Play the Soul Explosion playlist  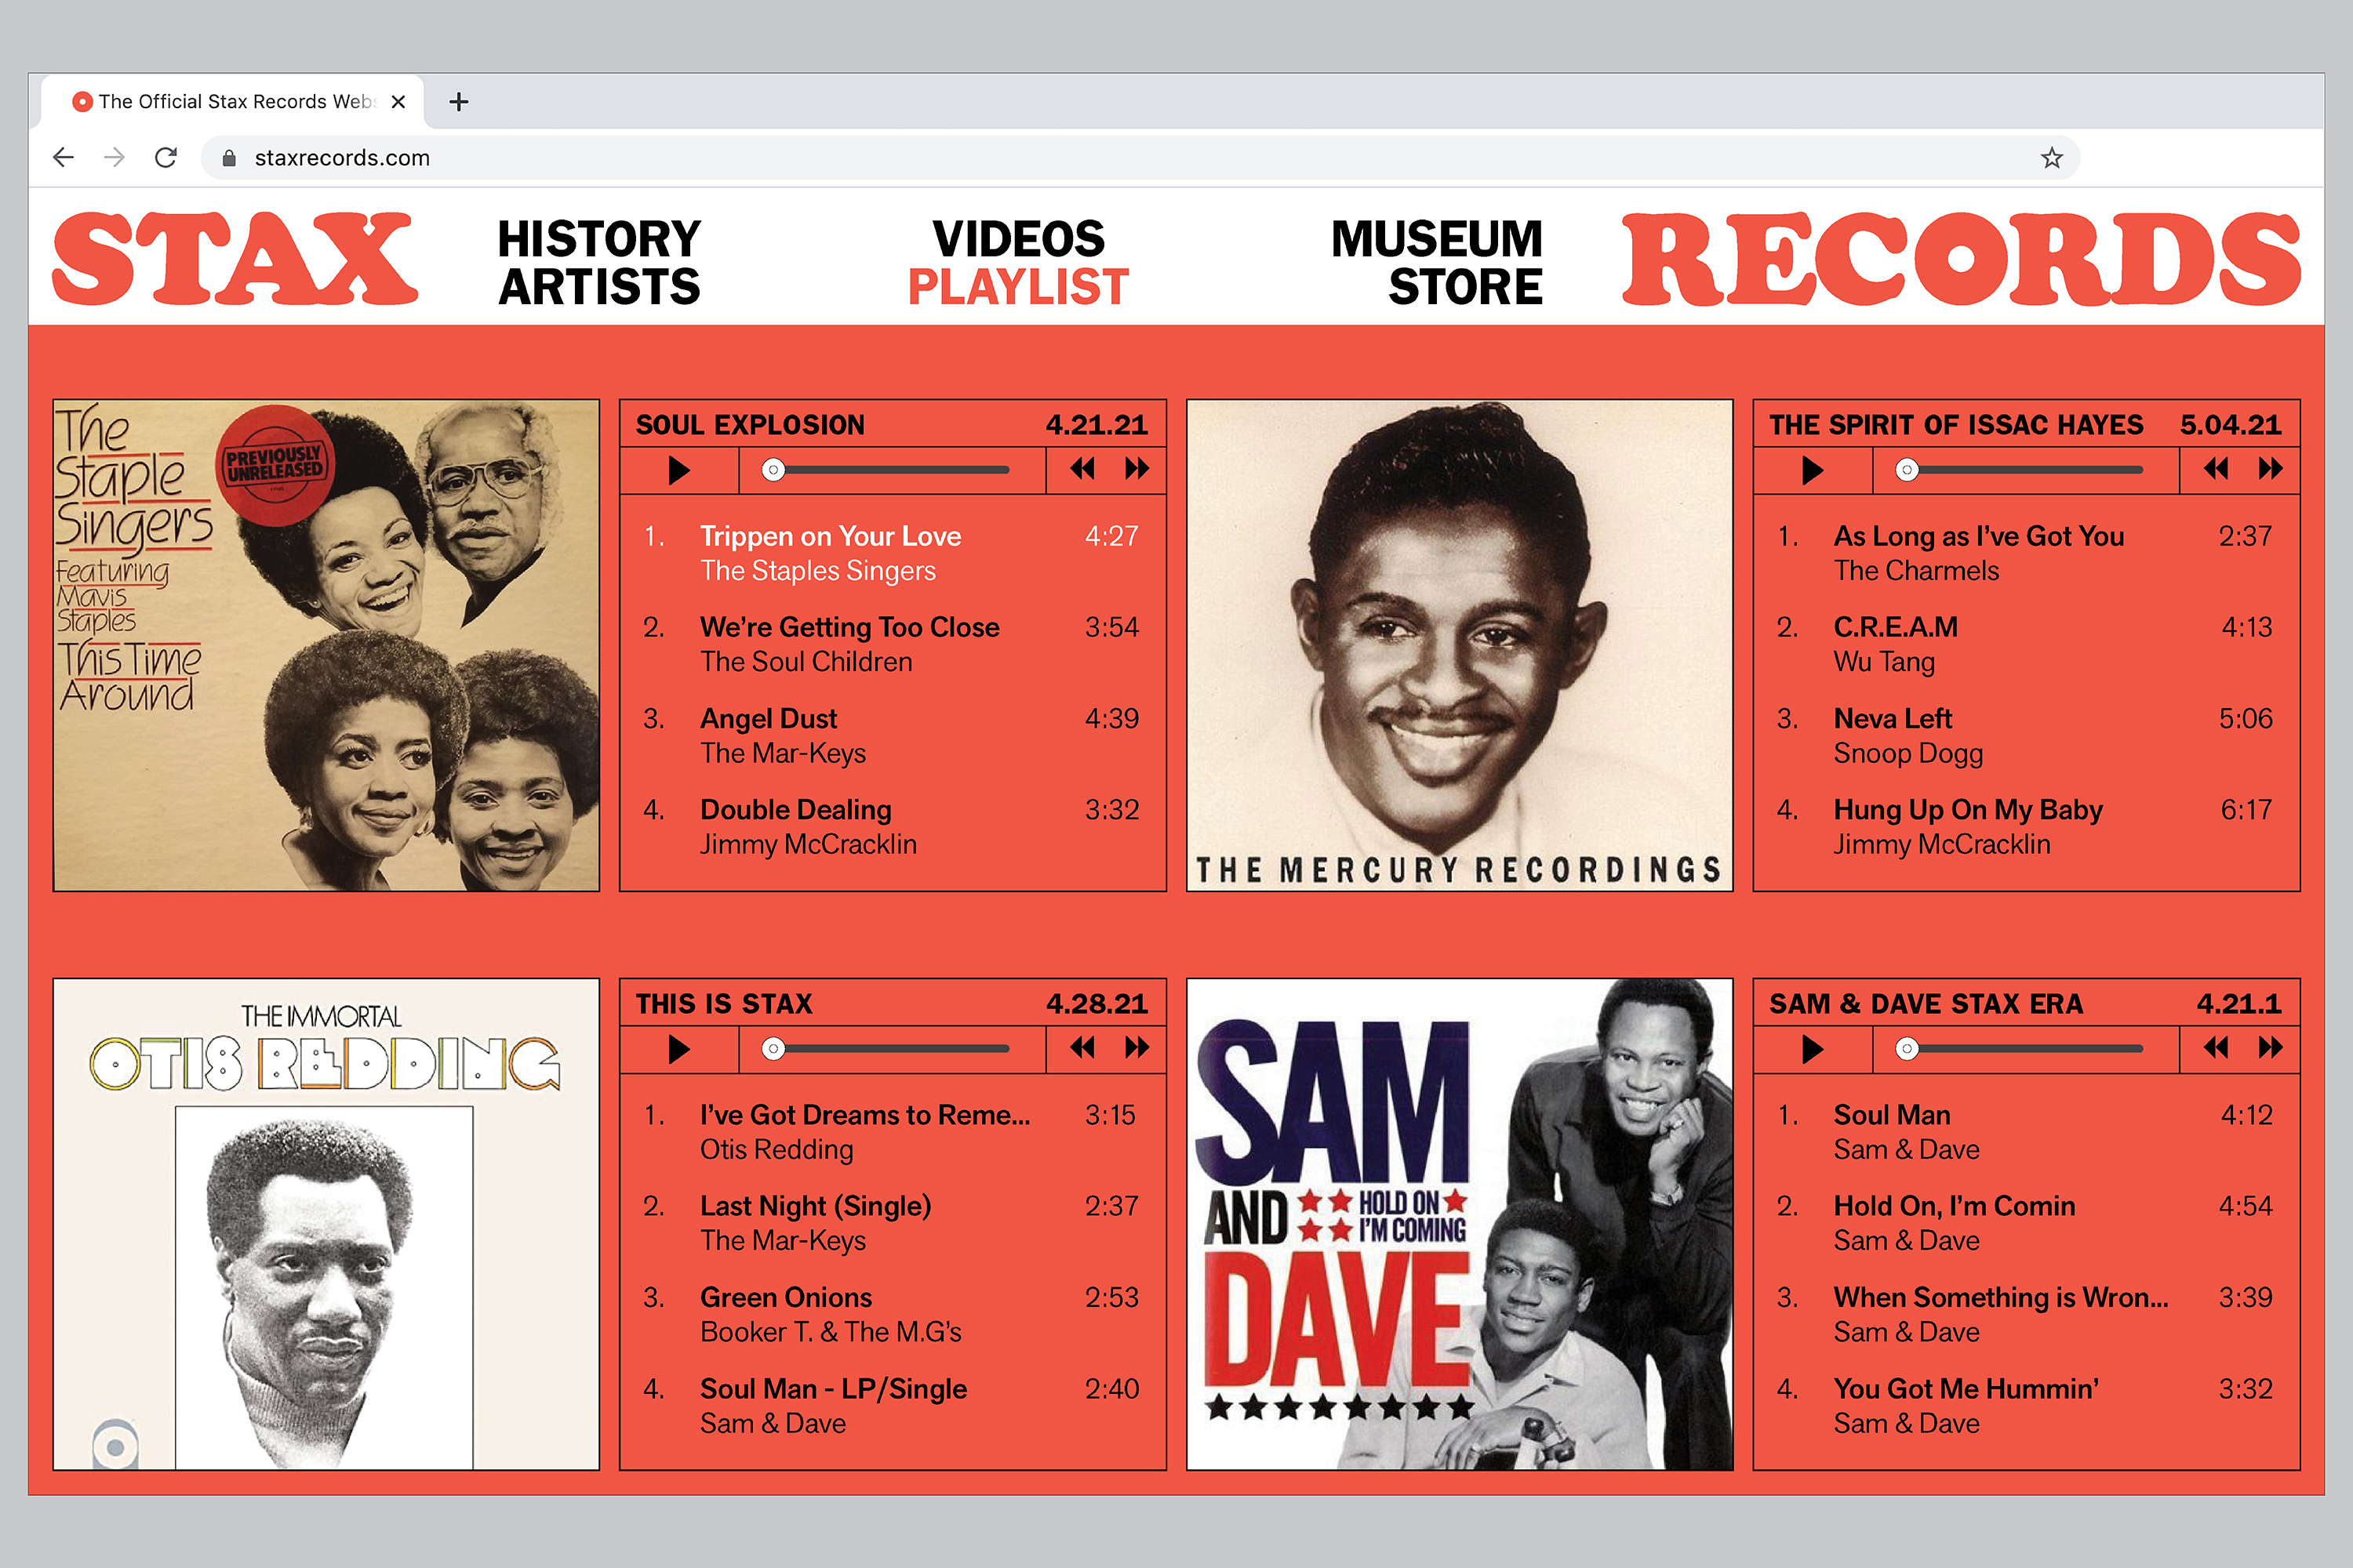pyautogui.click(x=678, y=470)
